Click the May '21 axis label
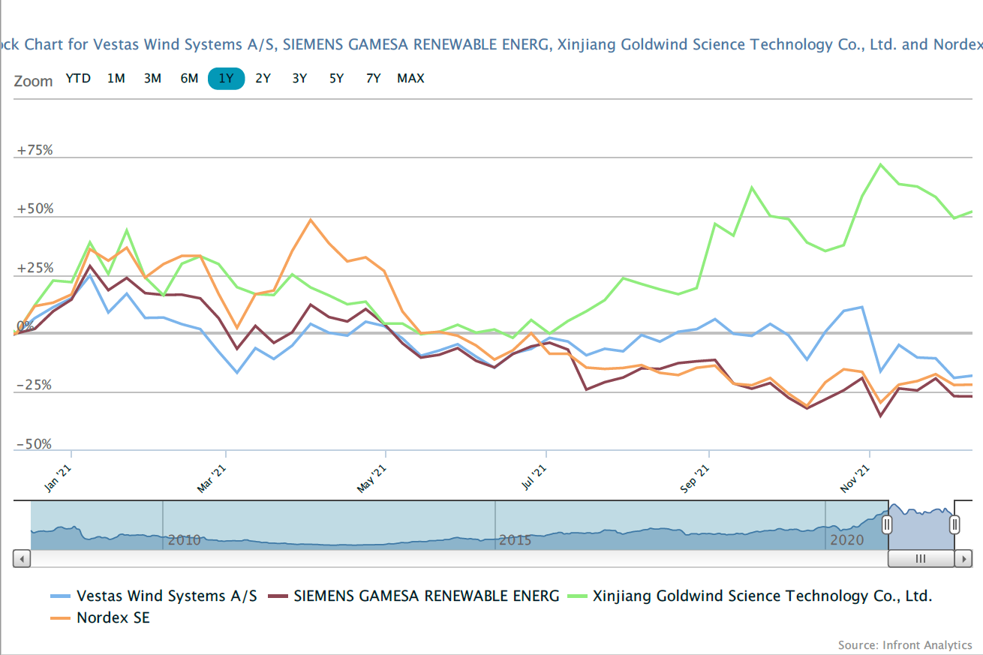This screenshot has height=655, width=983. click(372, 479)
